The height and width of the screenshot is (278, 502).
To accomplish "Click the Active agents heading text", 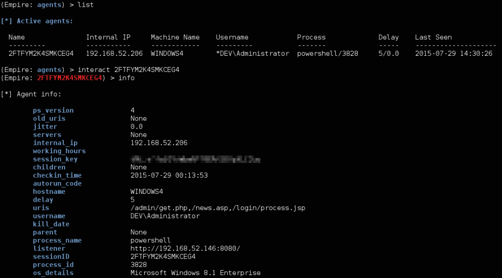I will [x=45, y=21].
